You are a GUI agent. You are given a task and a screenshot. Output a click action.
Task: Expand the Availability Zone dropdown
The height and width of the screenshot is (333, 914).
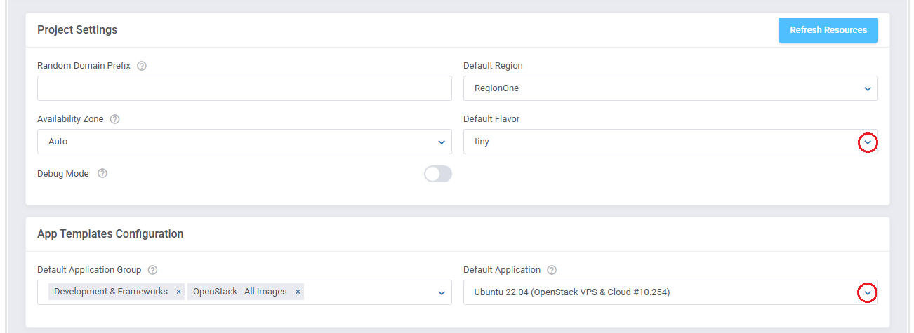(x=442, y=142)
